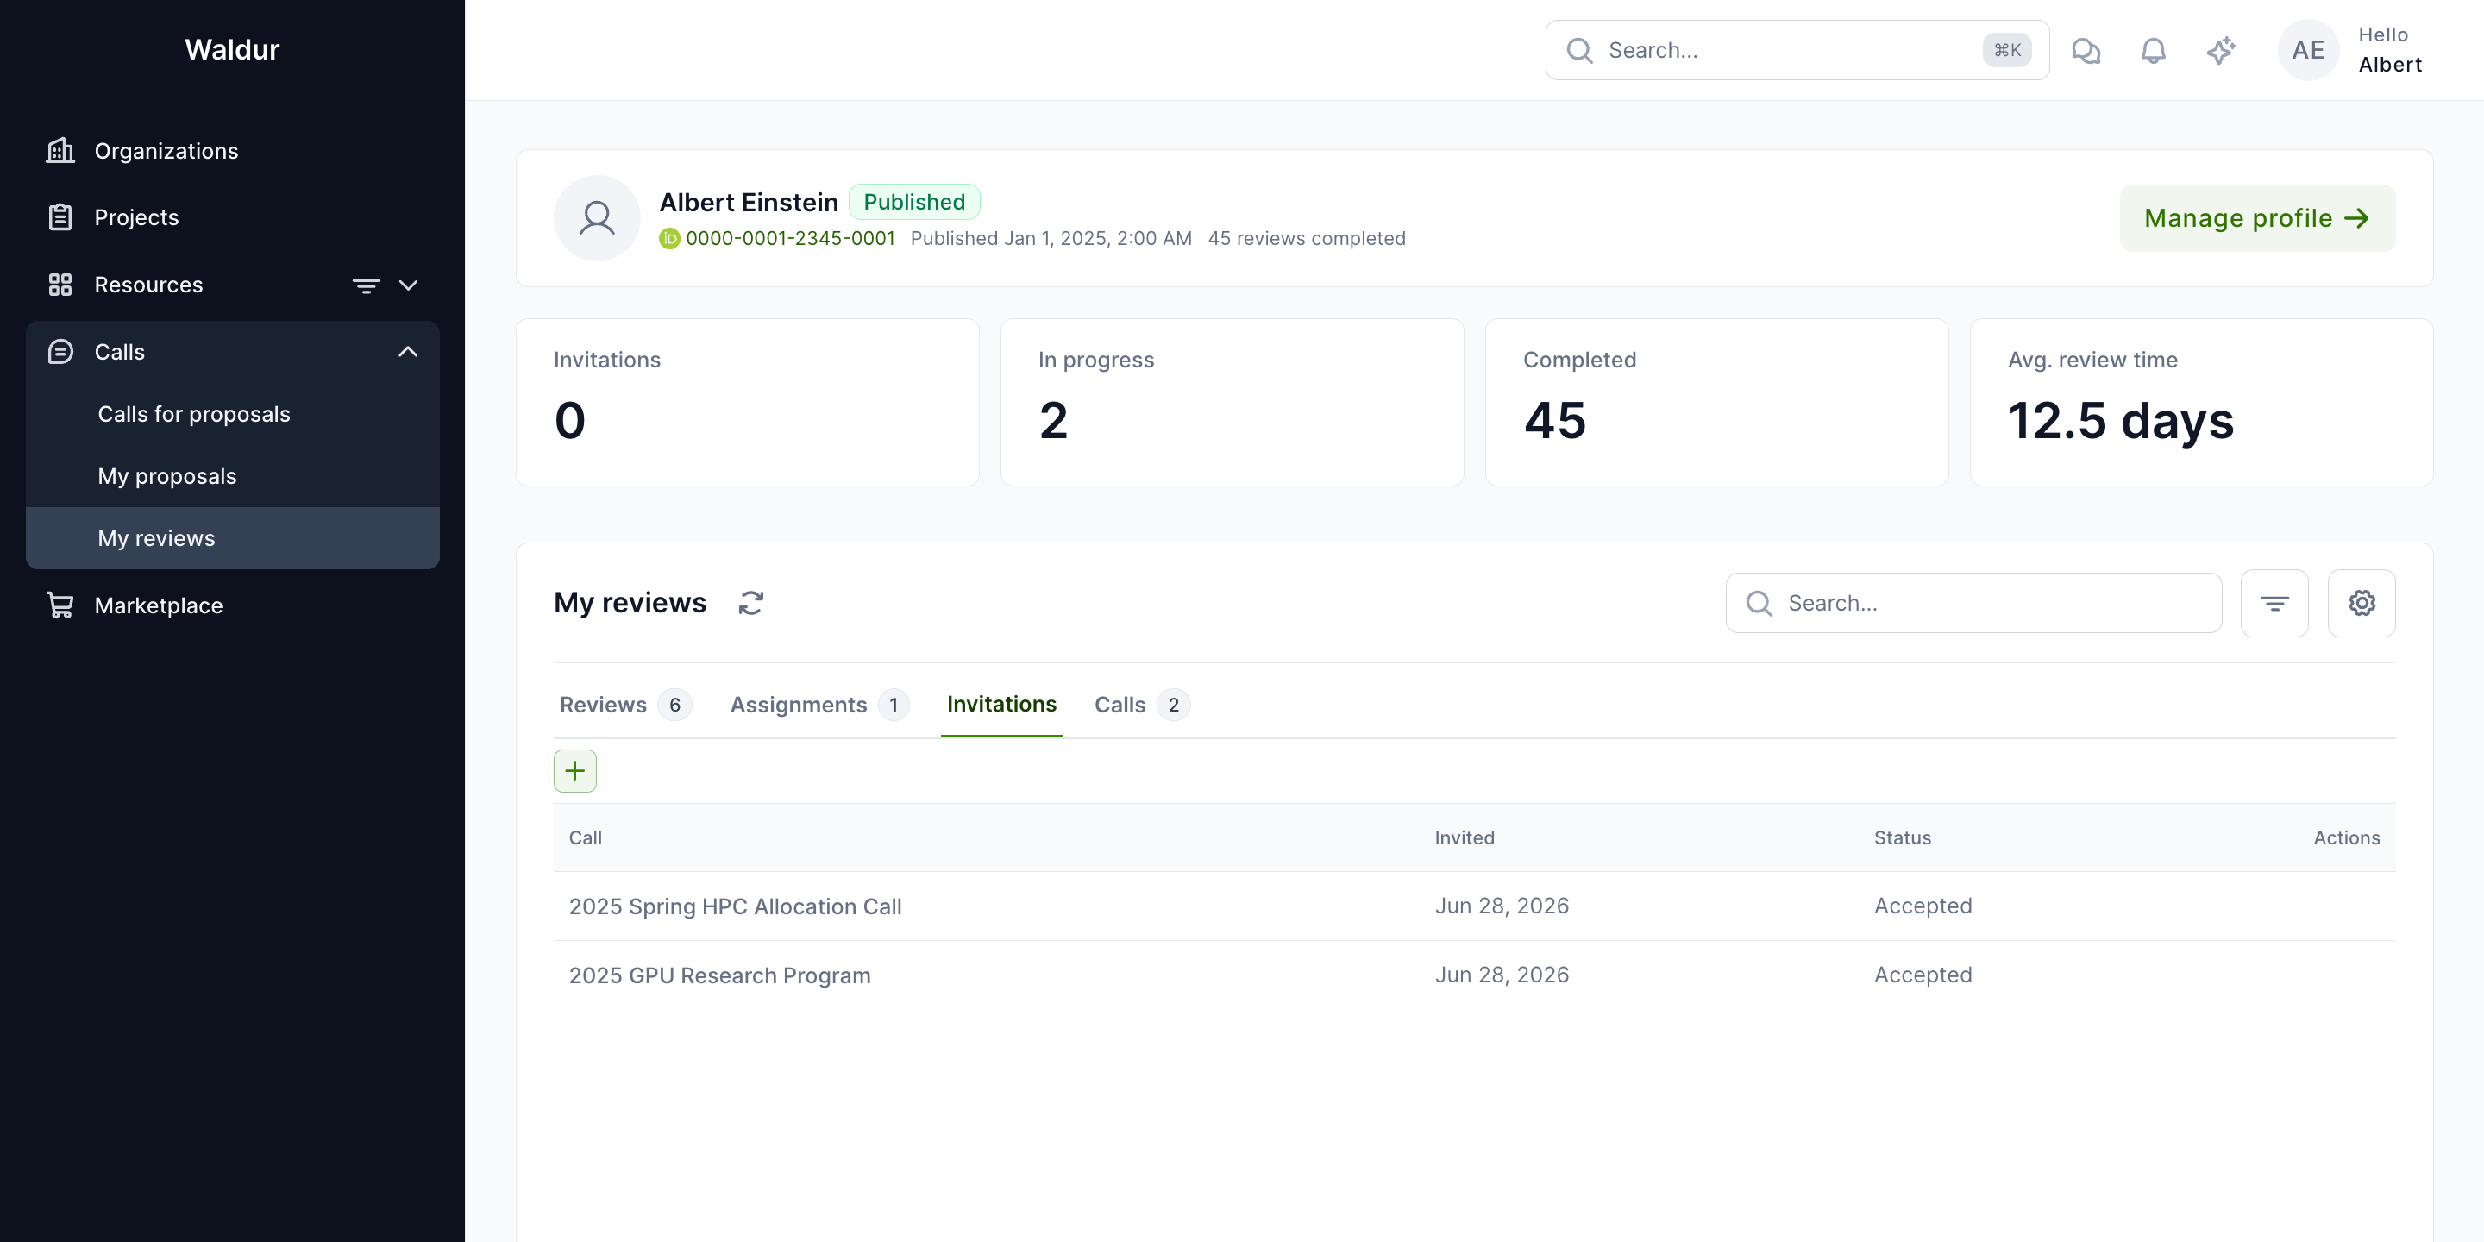Click the Status column header
The image size is (2484, 1242).
tap(1902, 838)
